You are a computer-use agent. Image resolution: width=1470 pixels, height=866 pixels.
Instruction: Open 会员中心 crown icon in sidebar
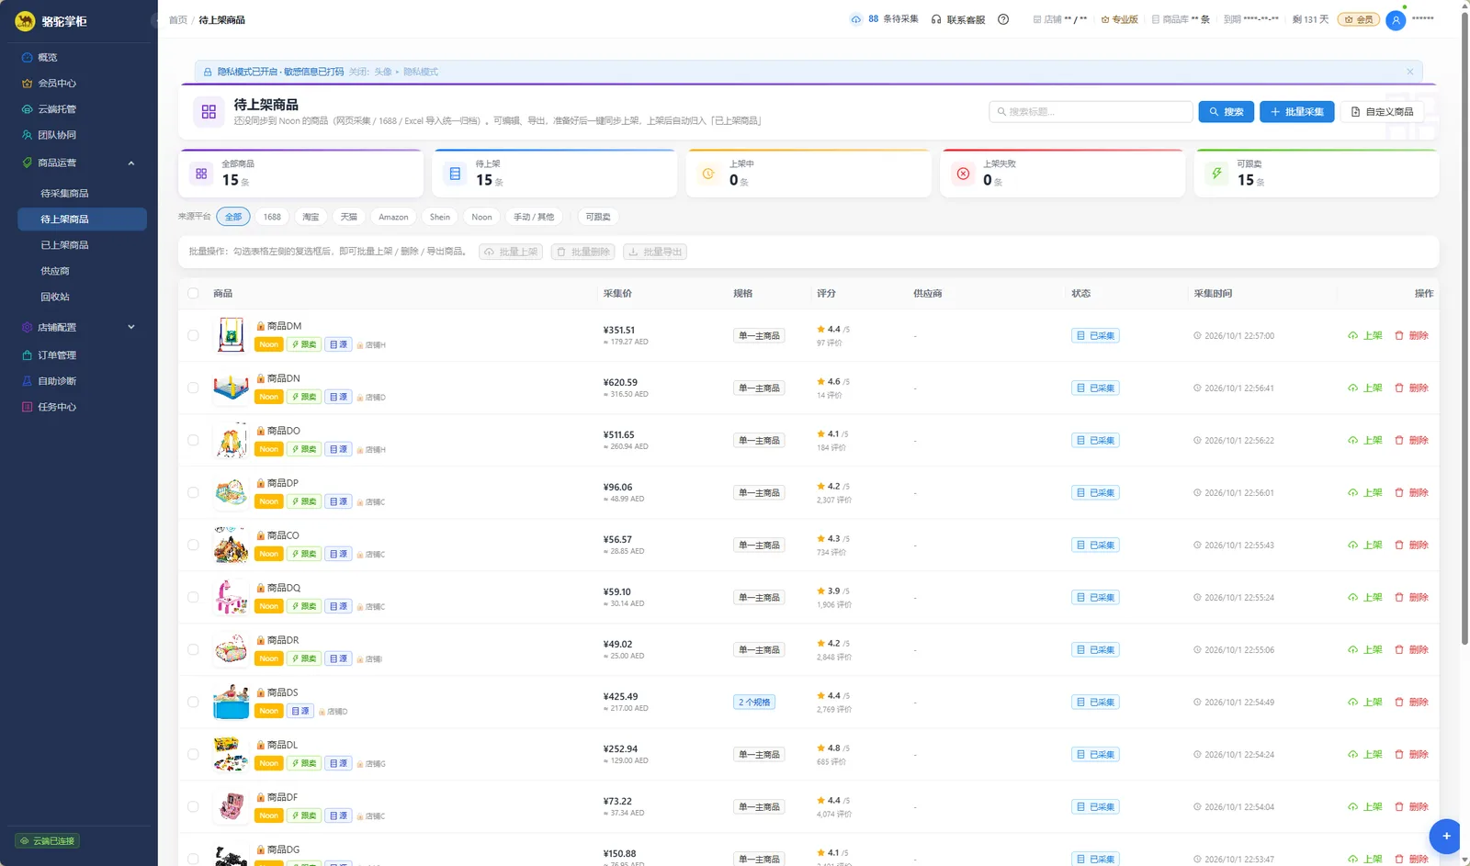(x=28, y=84)
